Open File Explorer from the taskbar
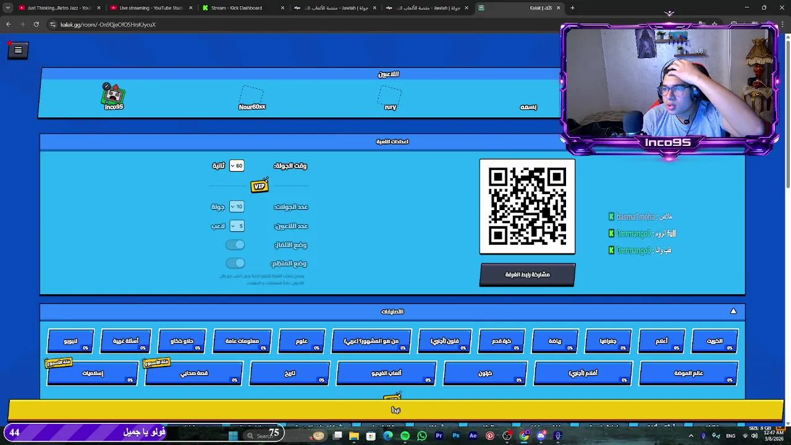The height and width of the screenshot is (445, 791). [x=354, y=436]
